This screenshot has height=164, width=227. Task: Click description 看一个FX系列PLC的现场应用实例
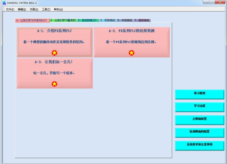131,42
